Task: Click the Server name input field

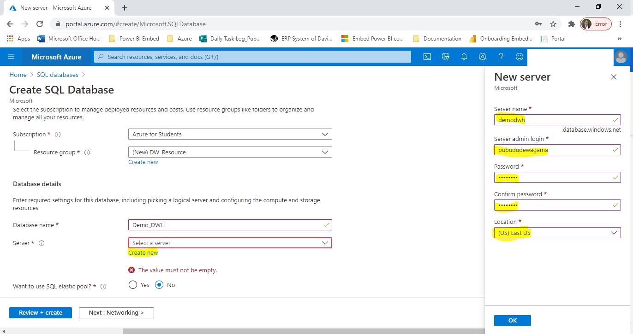Action: 557,120
